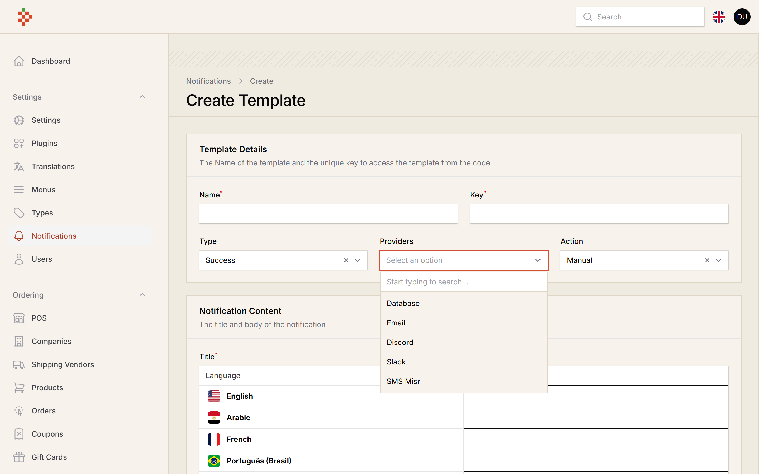Focus the Key input field
This screenshot has height=474, width=759.
coord(599,214)
